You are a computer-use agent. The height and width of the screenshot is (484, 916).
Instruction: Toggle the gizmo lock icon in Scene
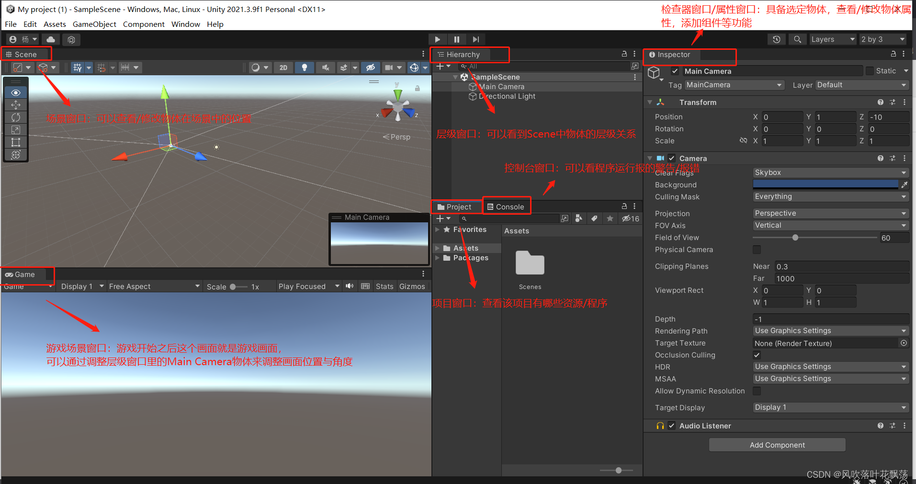click(417, 88)
